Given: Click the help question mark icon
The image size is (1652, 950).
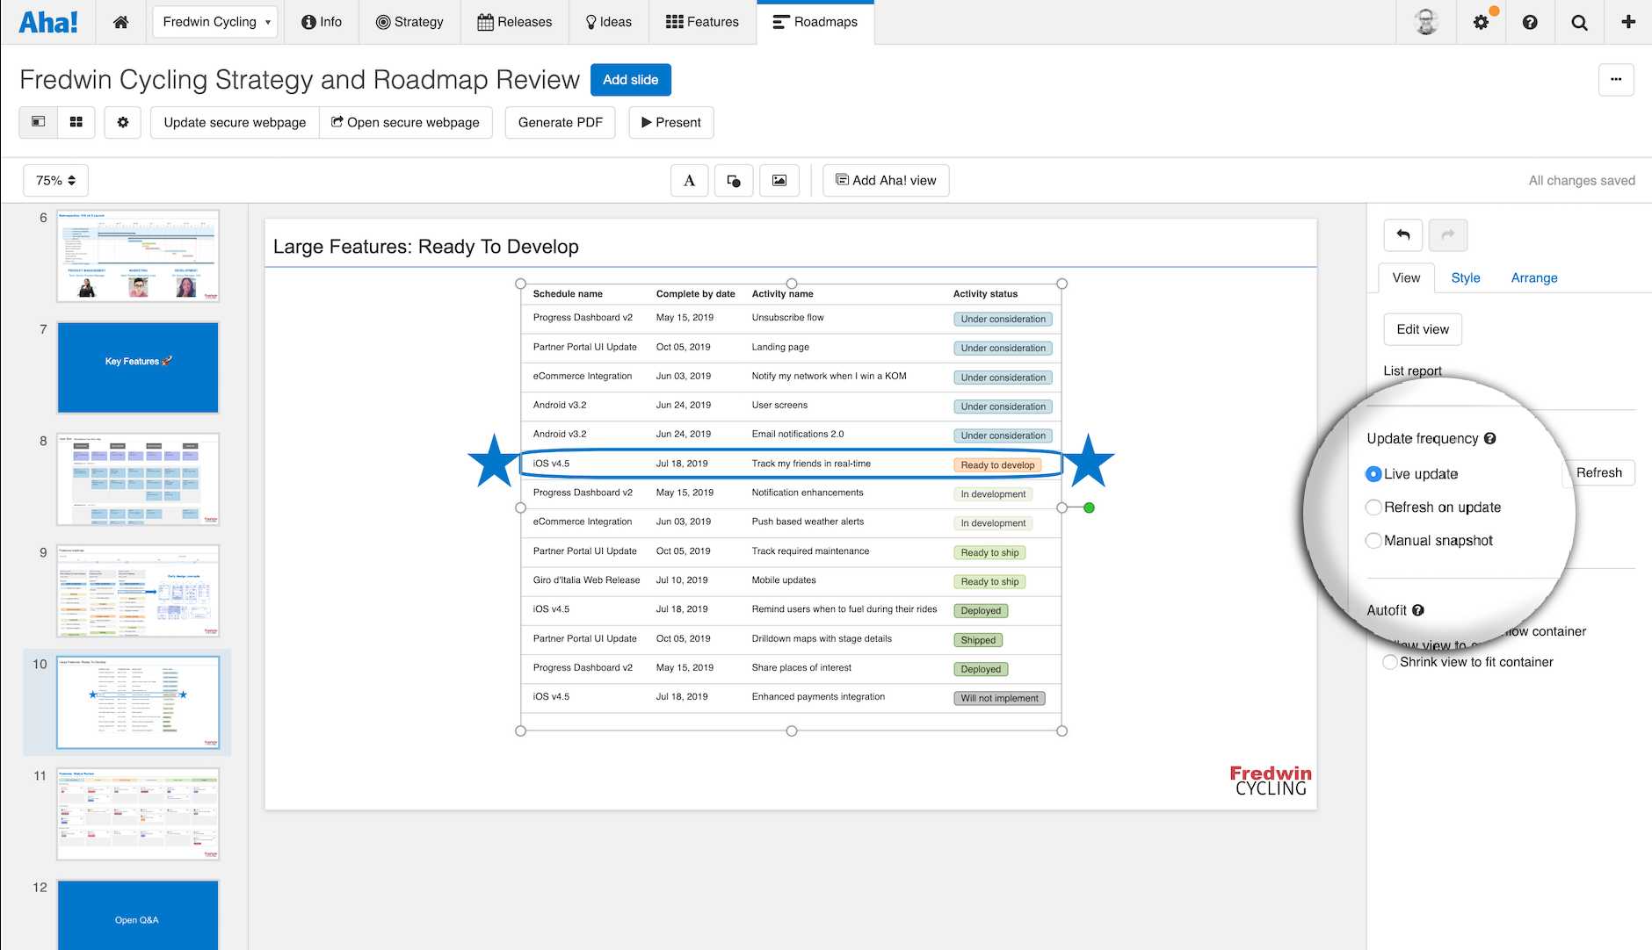Looking at the screenshot, I should (1530, 22).
